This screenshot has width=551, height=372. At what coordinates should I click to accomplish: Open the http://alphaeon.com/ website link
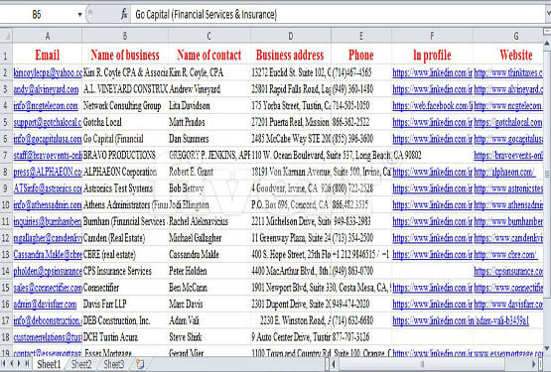click(504, 172)
